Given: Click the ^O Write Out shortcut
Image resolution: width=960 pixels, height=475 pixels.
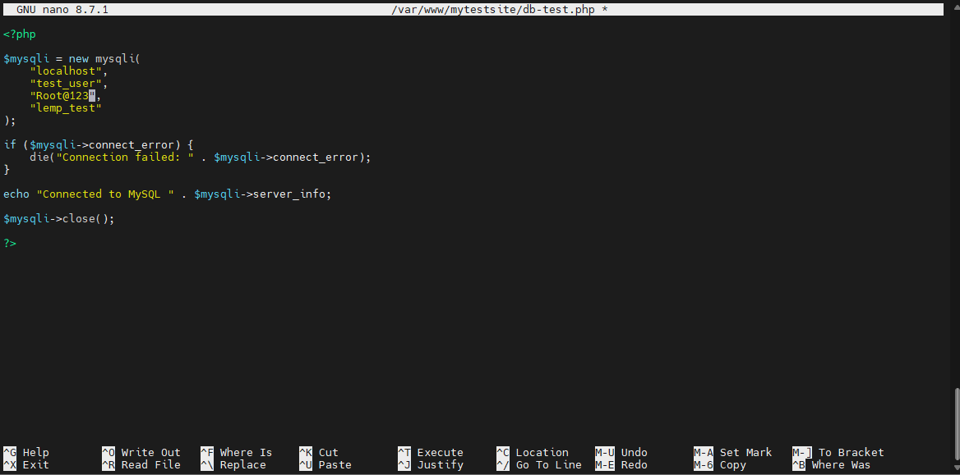Looking at the screenshot, I should [x=141, y=452].
